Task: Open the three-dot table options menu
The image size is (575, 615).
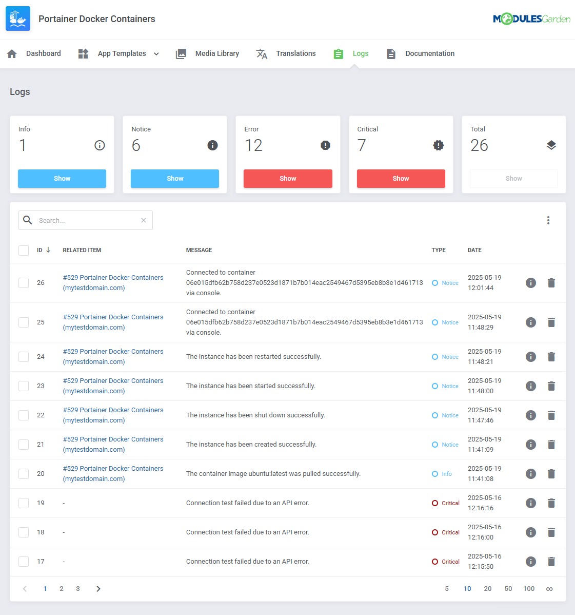Action: pyautogui.click(x=548, y=220)
